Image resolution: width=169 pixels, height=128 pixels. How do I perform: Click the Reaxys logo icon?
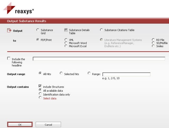(9, 8)
